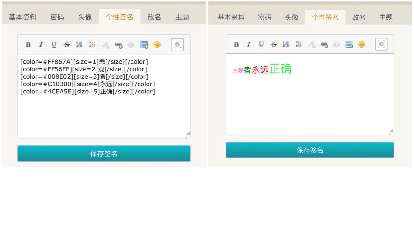Open font size tool in right panel
This screenshot has height=232, width=414.
pos(286,44)
